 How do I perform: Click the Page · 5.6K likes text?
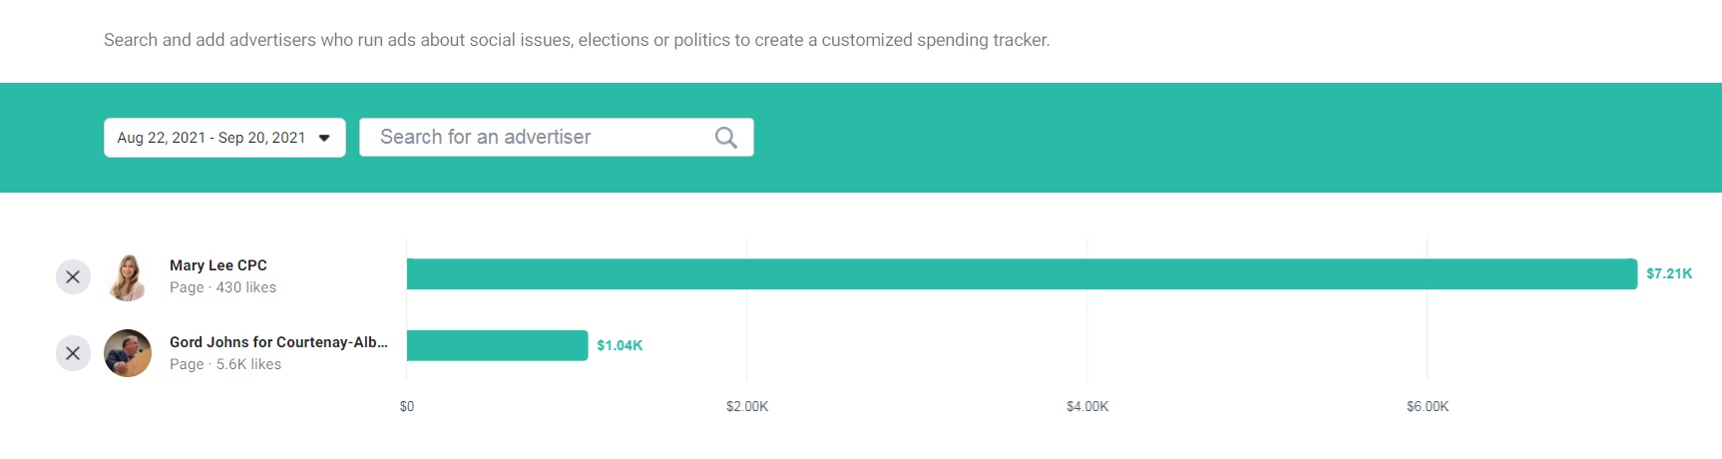pos(225,364)
